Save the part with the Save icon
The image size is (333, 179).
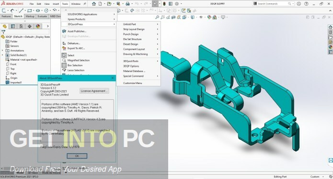pos(118,4)
